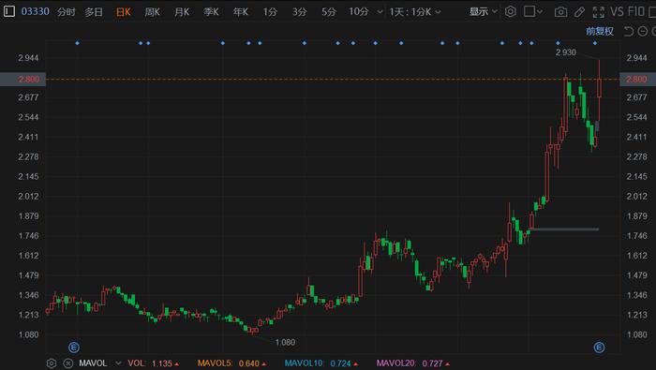Select the 年K yearly chart tab
Screen dimensions: 656x370
[x=241, y=12]
